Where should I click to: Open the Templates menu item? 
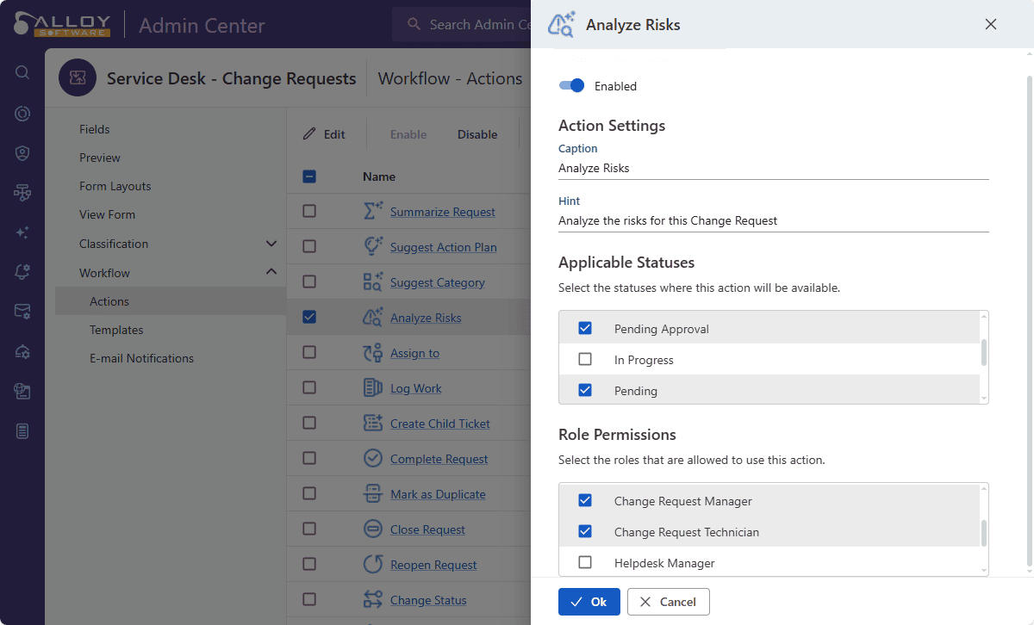[116, 330]
